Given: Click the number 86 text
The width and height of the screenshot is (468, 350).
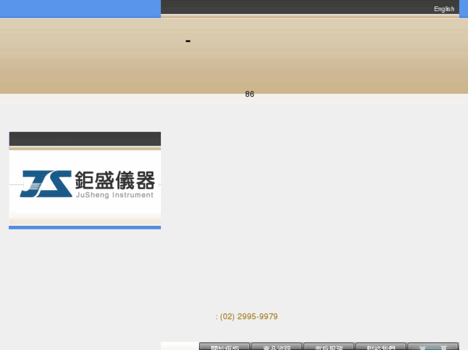Looking at the screenshot, I should pyautogui.click(x=250, y=94).
